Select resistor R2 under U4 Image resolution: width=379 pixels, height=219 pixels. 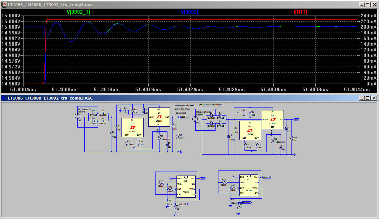pos(257,146)
